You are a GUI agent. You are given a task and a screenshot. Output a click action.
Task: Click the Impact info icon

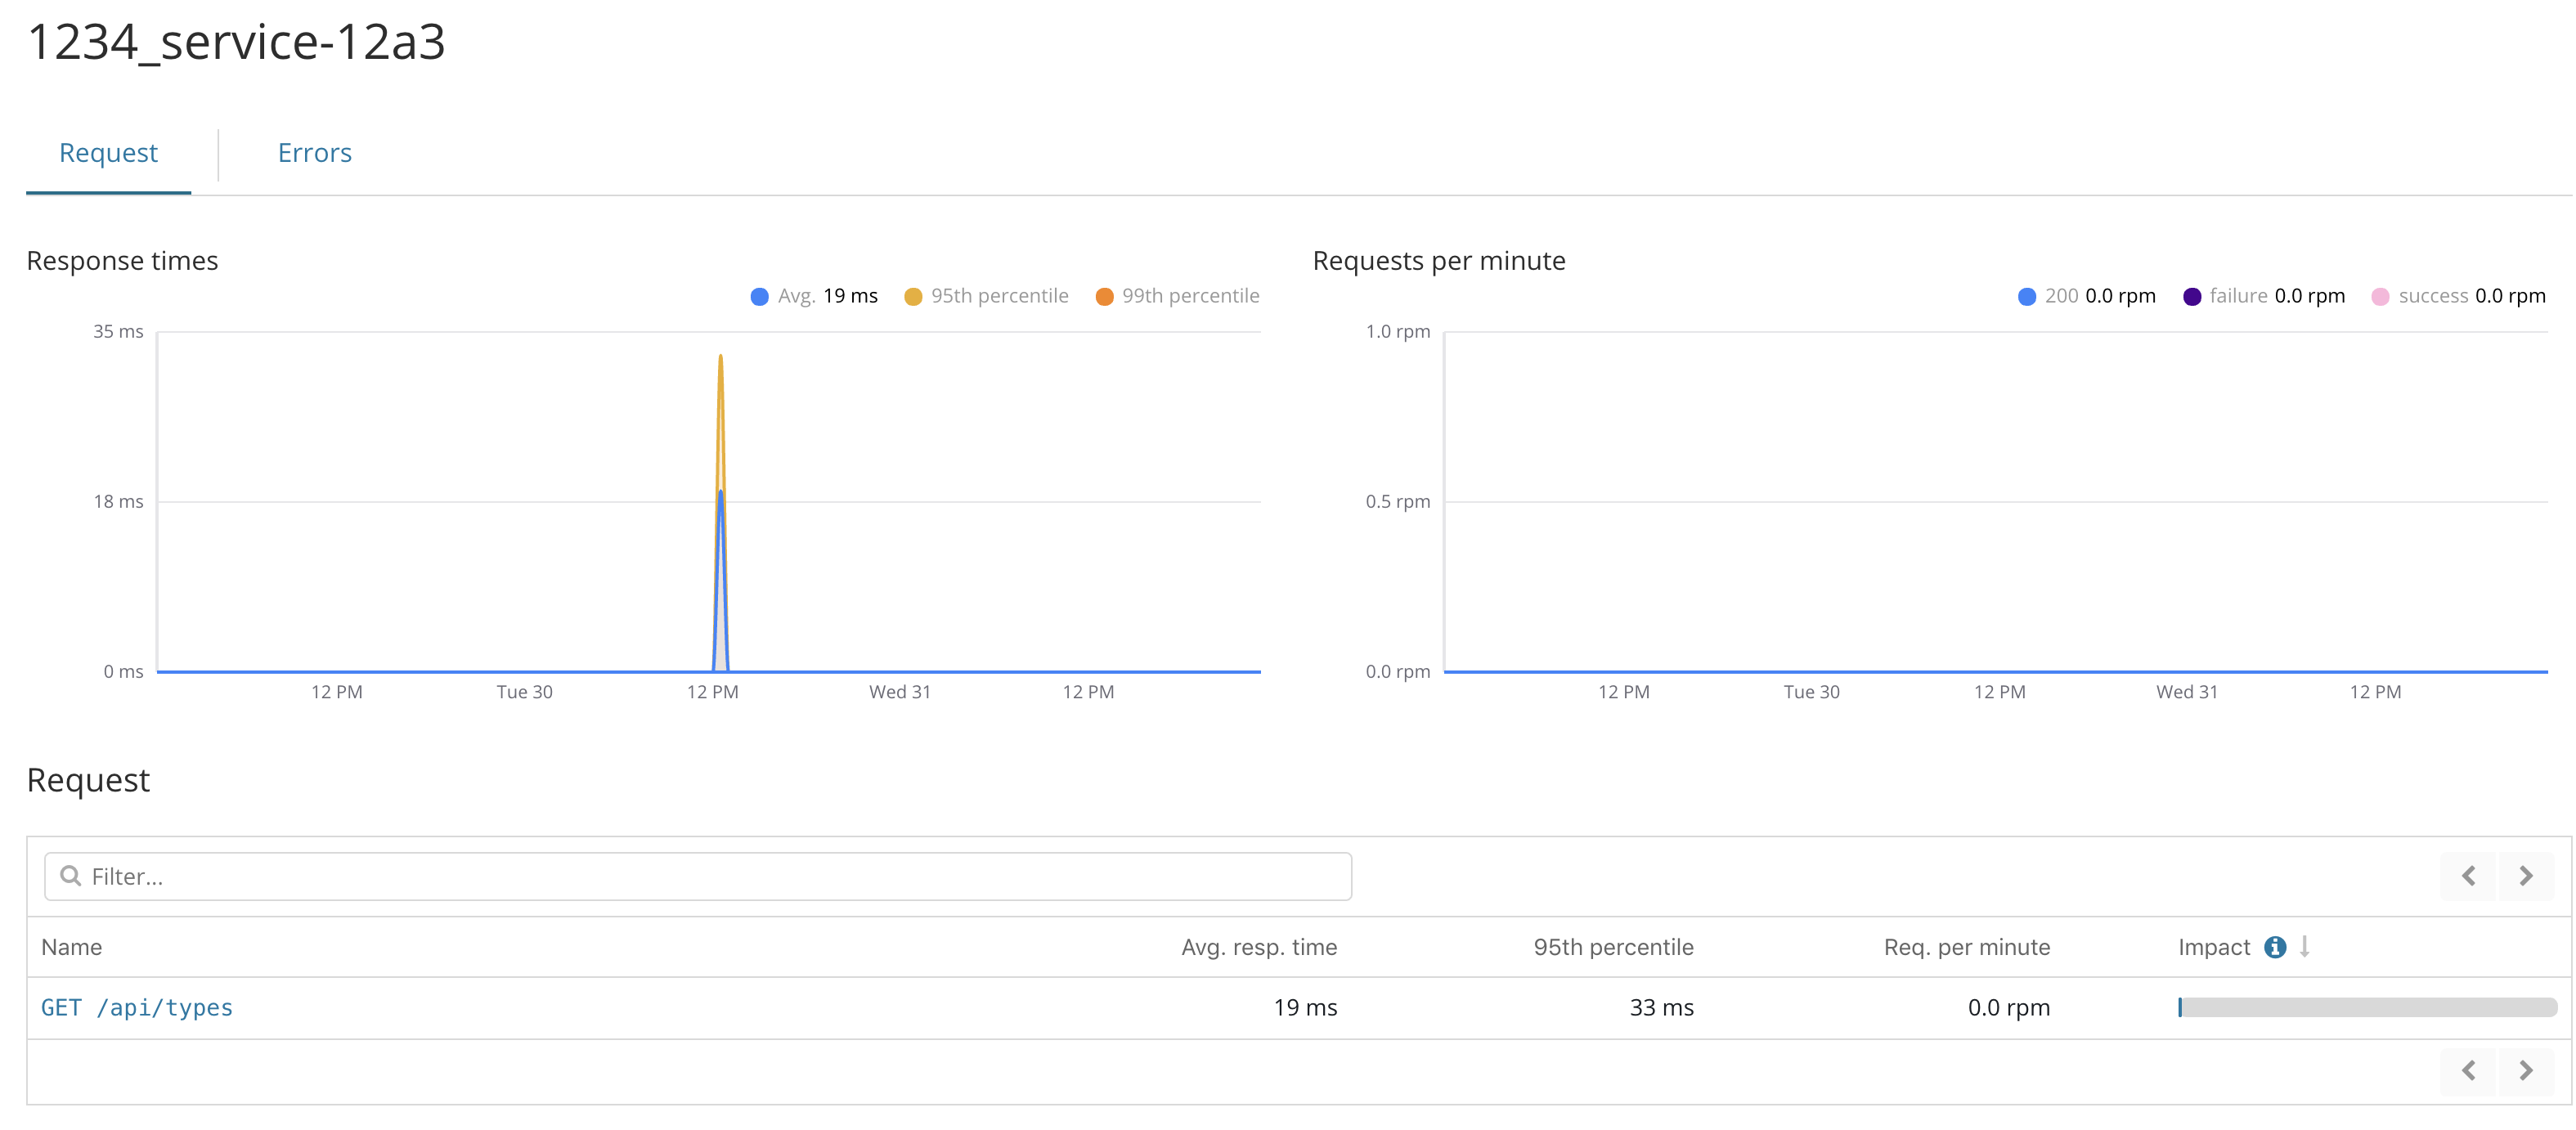(x=2275, y=947)
